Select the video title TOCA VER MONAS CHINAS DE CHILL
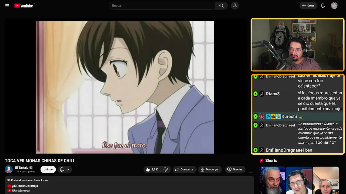The width and height of the screenshot is (346, 194). point(40,161)
